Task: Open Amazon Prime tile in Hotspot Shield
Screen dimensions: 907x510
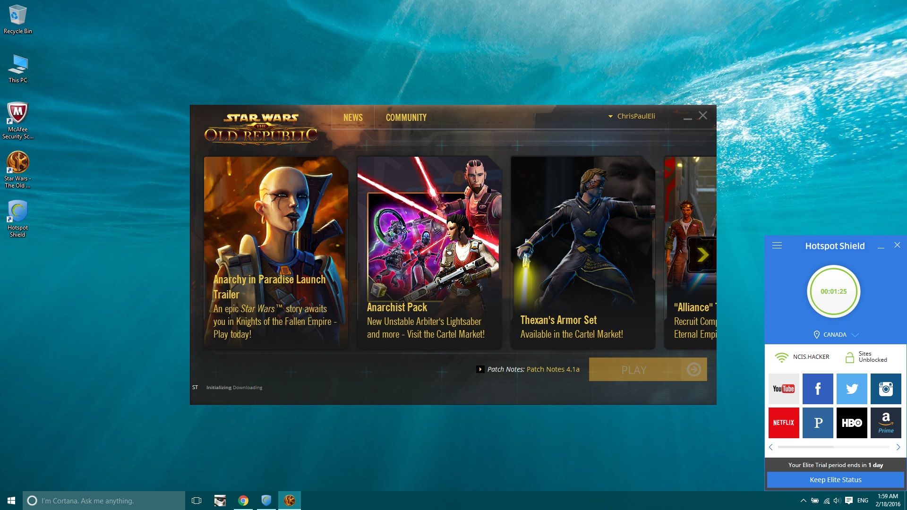Action: click(886, 423)
